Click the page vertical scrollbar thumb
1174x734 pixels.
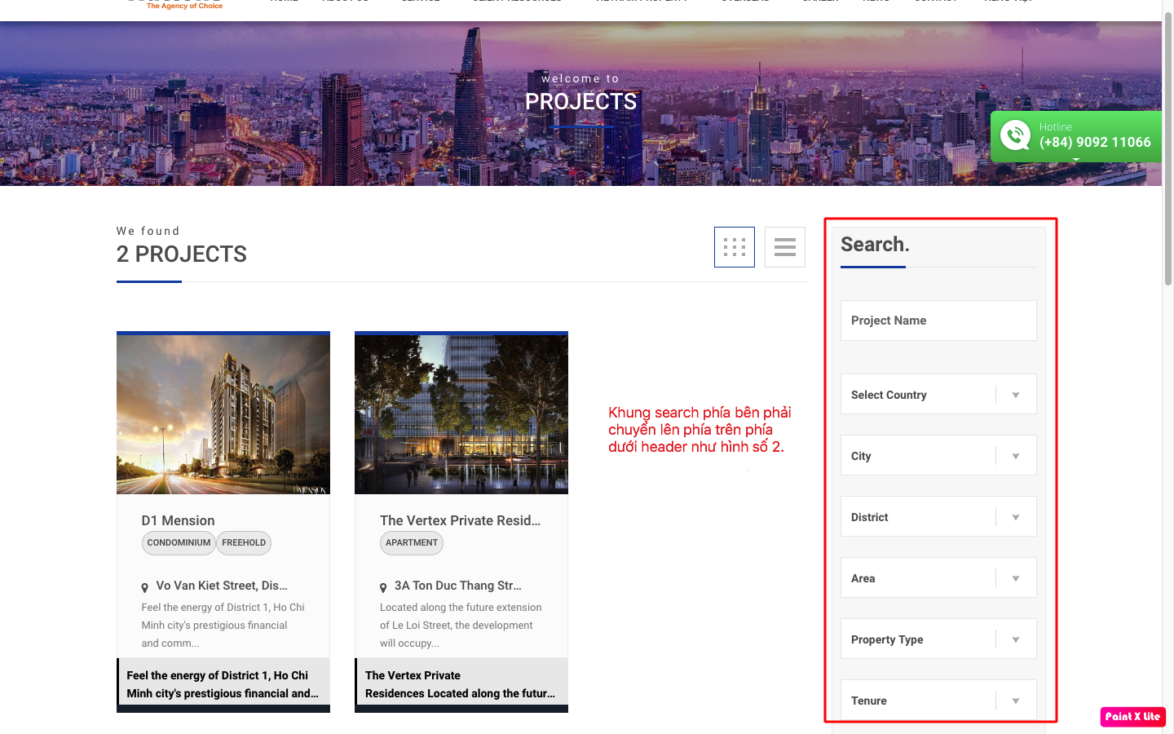pyautogui.click(x=1167, y=147)
